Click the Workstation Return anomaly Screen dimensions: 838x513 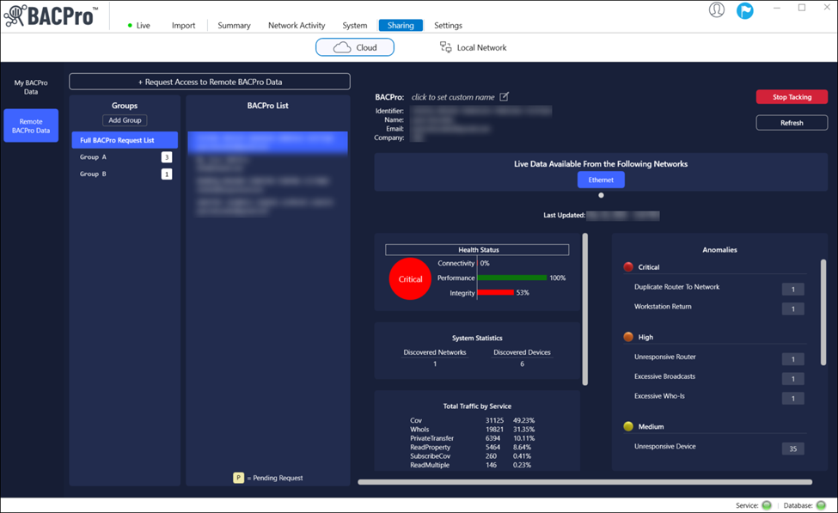(663, 307)
